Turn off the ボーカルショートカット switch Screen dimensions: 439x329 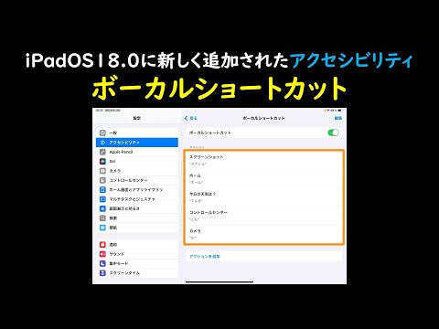(x=333, y=133)
